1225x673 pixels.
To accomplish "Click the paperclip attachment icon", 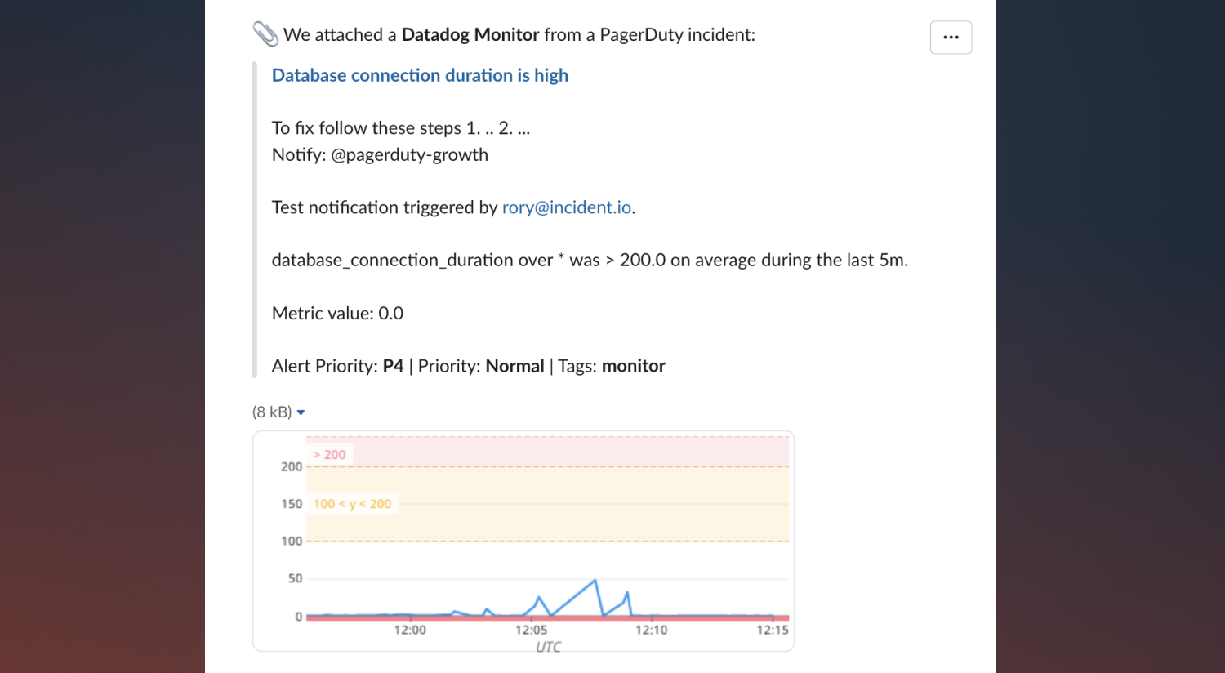I will point(265,34).
